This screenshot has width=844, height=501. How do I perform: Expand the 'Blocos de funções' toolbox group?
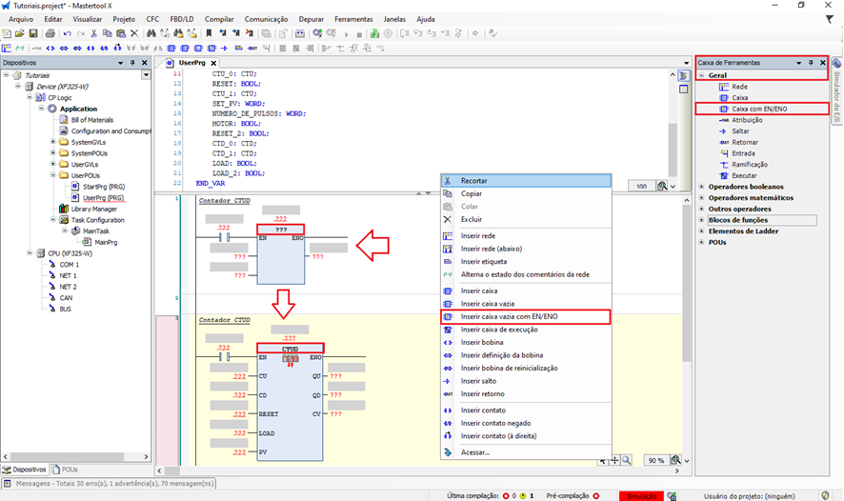702,220
